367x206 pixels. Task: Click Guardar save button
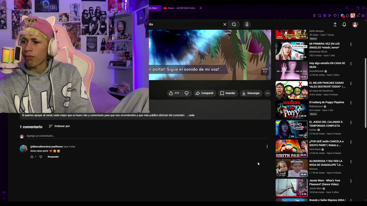click(x=228, y=93)
